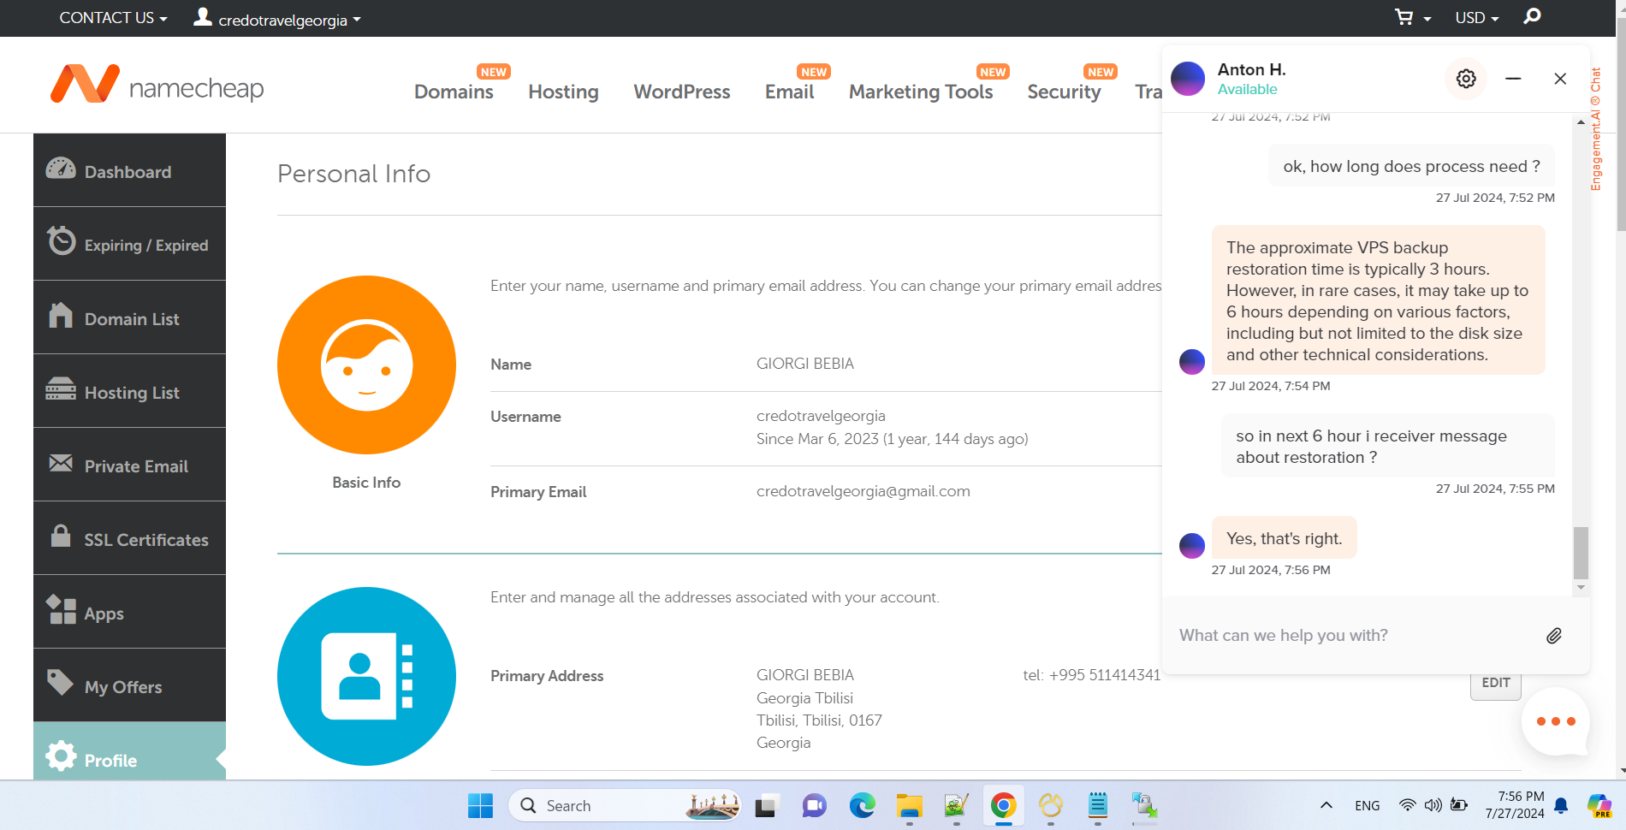1626x830 pixels.
Task: Open the CONTACT US dropdown
Action: (113, 18)
